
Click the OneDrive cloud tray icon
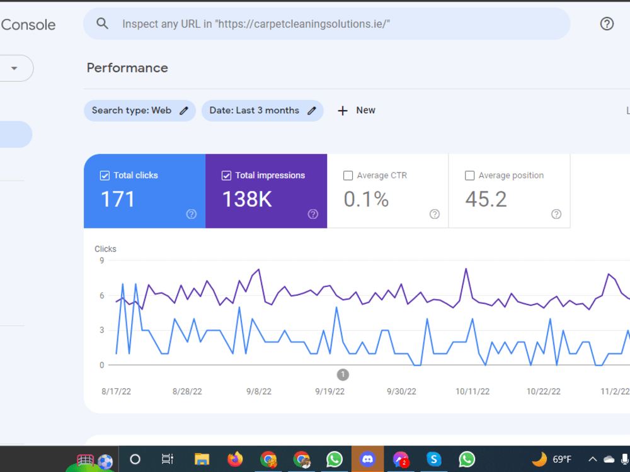[x=609, y=459]
